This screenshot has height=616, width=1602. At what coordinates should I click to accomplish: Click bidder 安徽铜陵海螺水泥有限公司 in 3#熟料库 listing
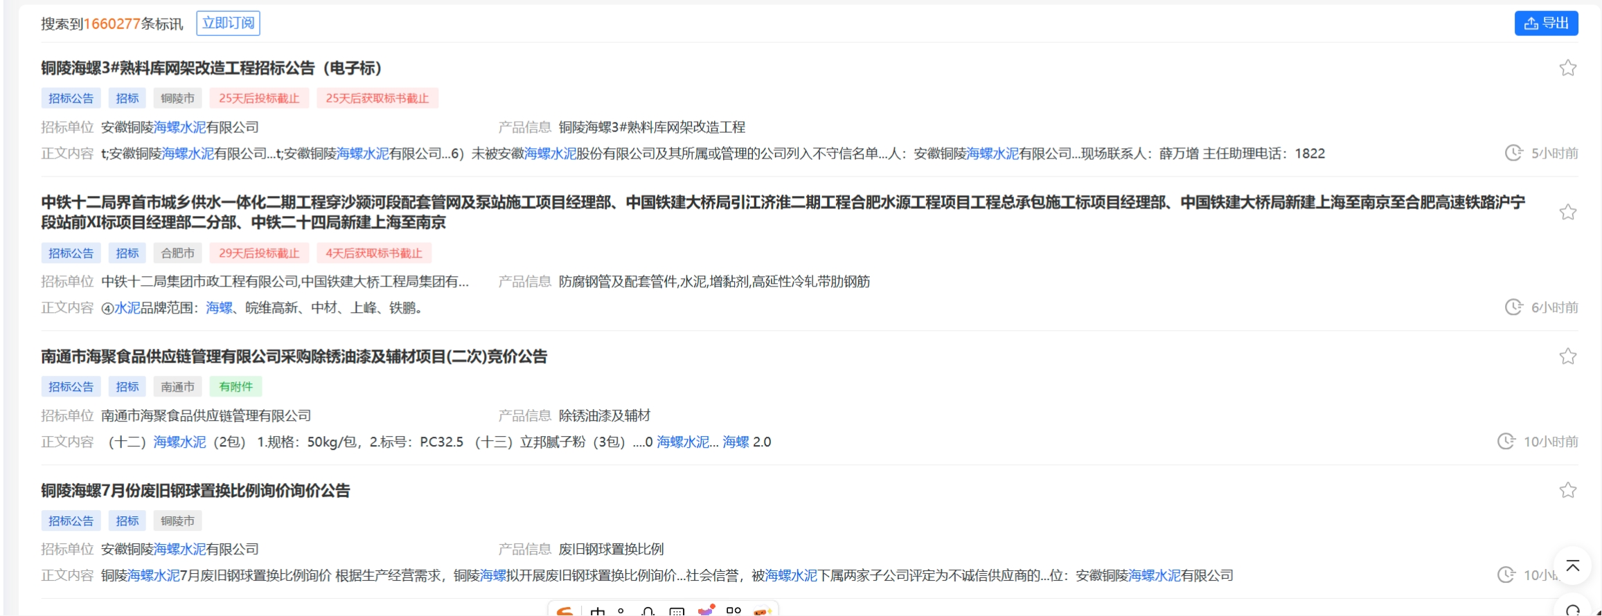[180, 127]
